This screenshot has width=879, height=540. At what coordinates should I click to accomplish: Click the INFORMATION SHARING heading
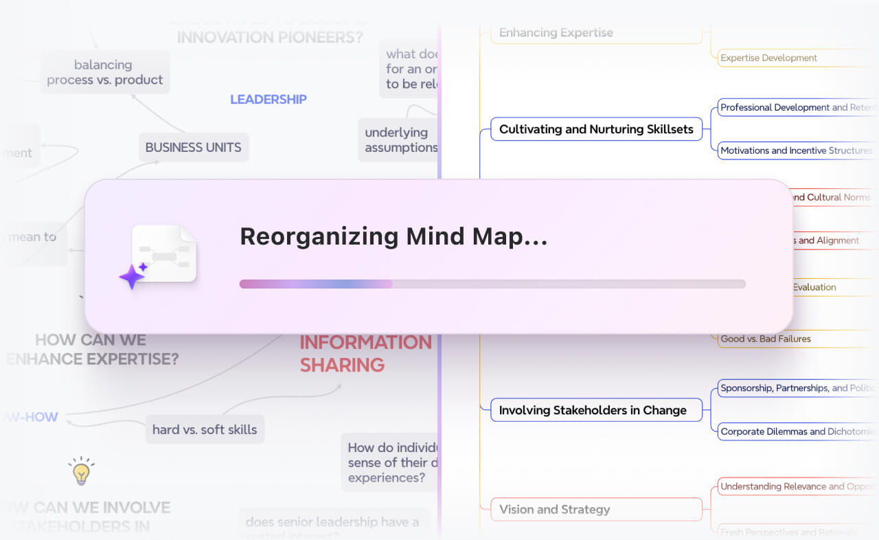pos(365,353)
